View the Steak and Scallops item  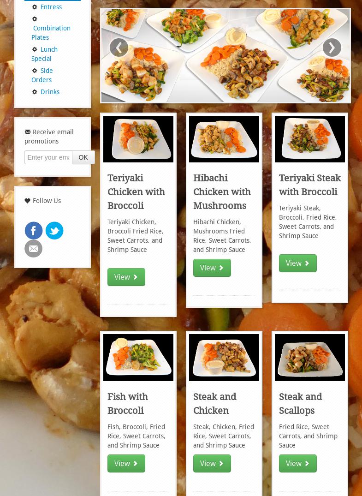[x=297, y=463]
